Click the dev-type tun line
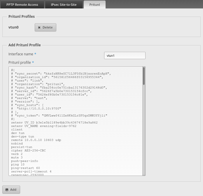The height and width of the screenshot is (196, 203). tap(23, 136)
